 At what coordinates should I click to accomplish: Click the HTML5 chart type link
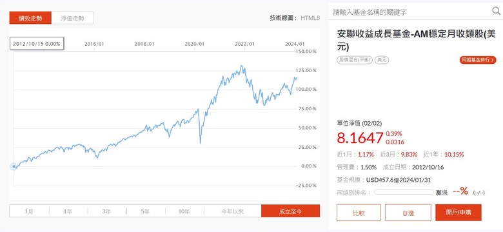310,18
